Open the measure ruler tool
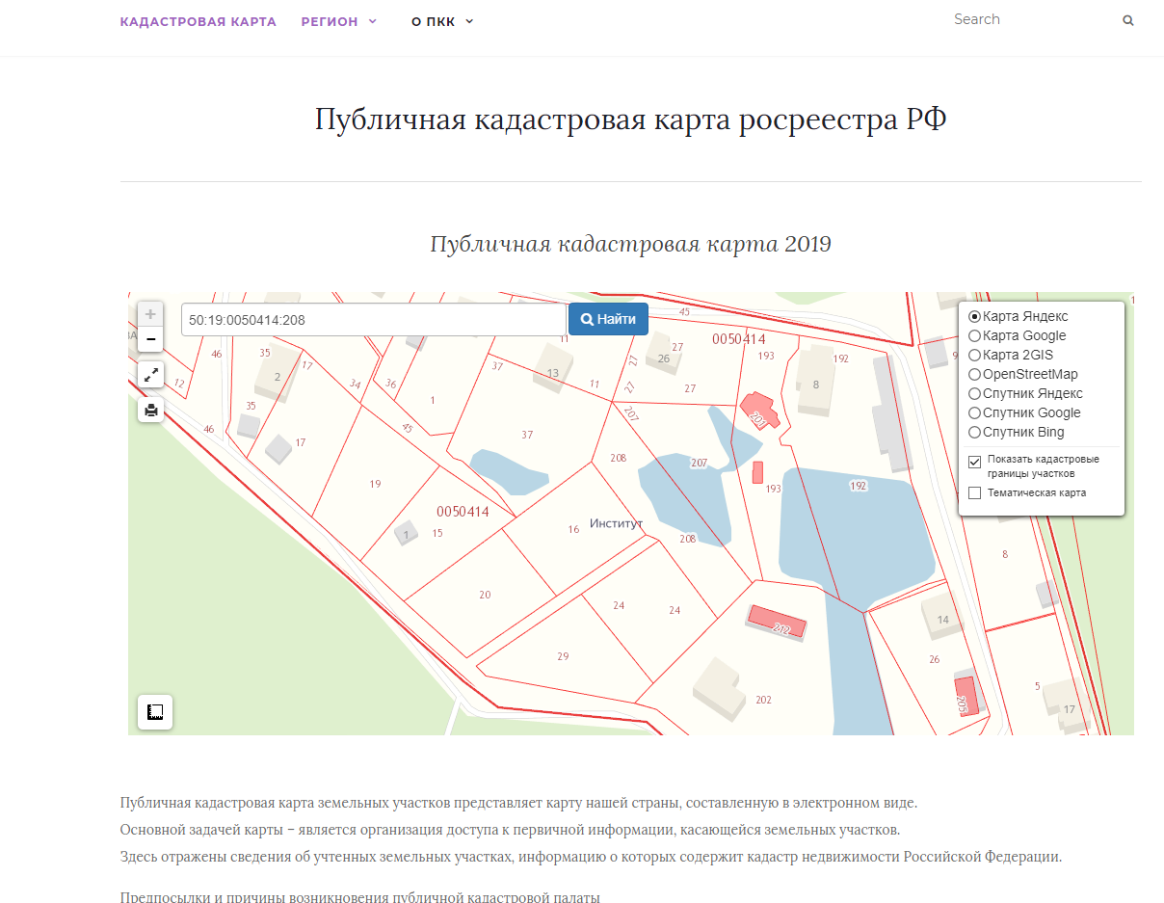The width and height of the screenshot is (1164, 903). 155,712
